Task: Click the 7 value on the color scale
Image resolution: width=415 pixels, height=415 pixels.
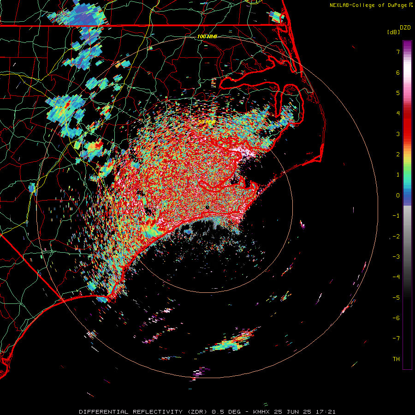Action: (x=398, y=52)
